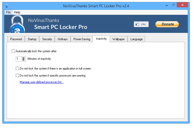Image resolution: width=194 pixels, height=128 pixels.
Task: Check Do not lock if full screen application
Action: pyautogui.click(x=17, y=69)
